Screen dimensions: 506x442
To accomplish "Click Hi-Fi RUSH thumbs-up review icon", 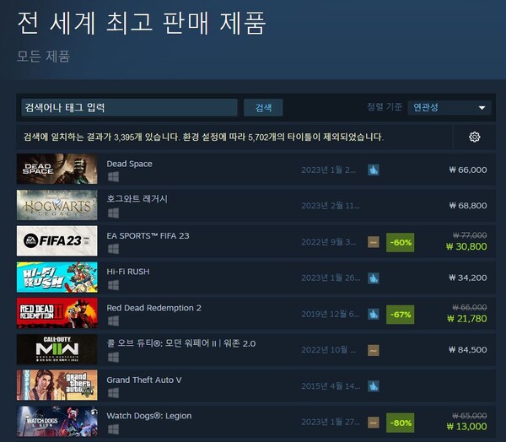I will pos(374,278).
